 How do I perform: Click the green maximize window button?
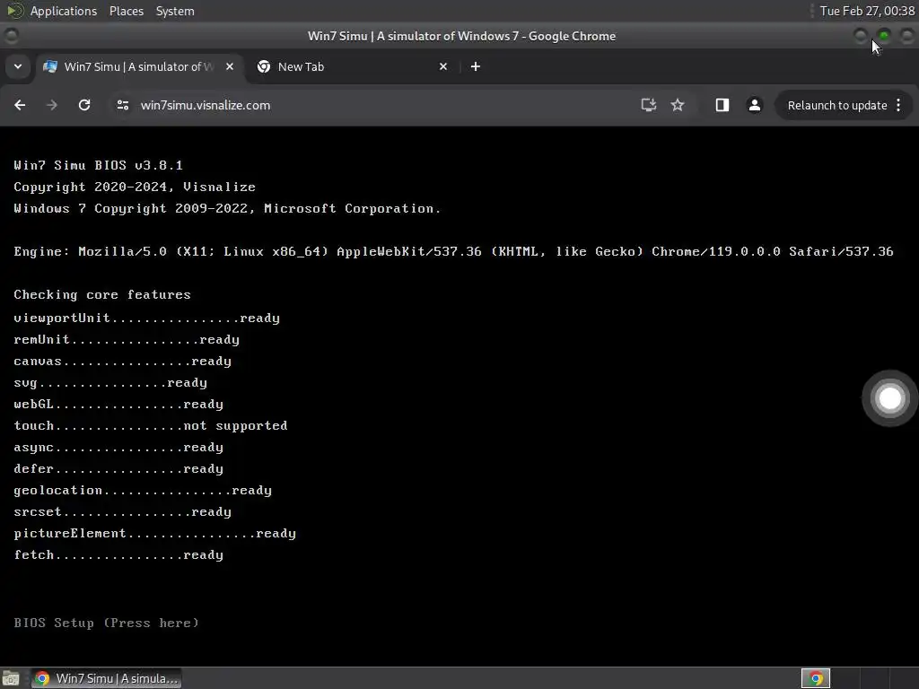pos(884,36)
